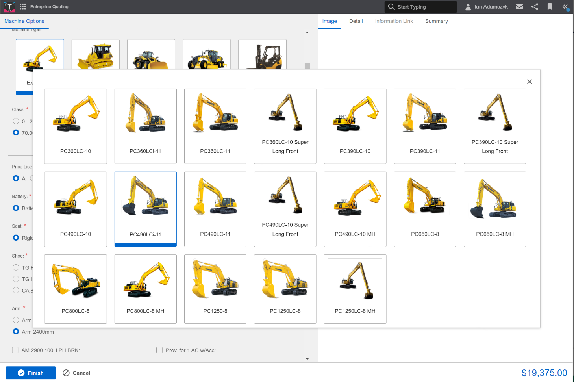Select the PC360LCi-11 model card

point(145,126)
